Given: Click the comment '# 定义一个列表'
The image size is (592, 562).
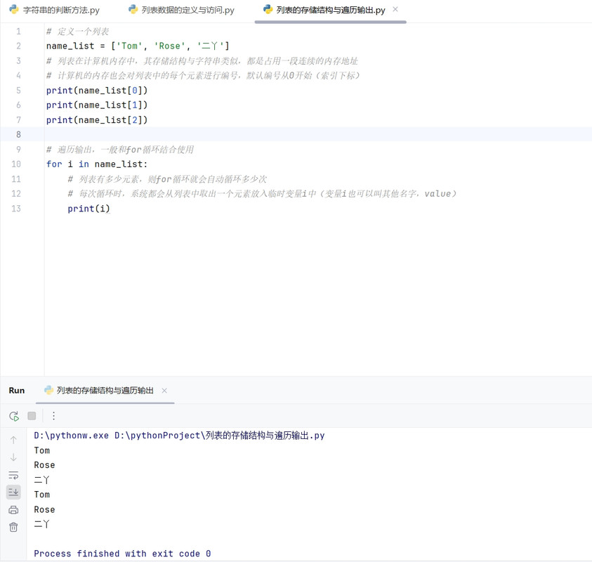Looking at the screenshot, I should pos(77,32).
